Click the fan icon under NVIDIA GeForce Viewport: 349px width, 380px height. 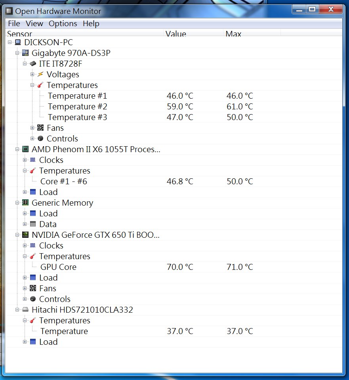click(x=33, y=288)
